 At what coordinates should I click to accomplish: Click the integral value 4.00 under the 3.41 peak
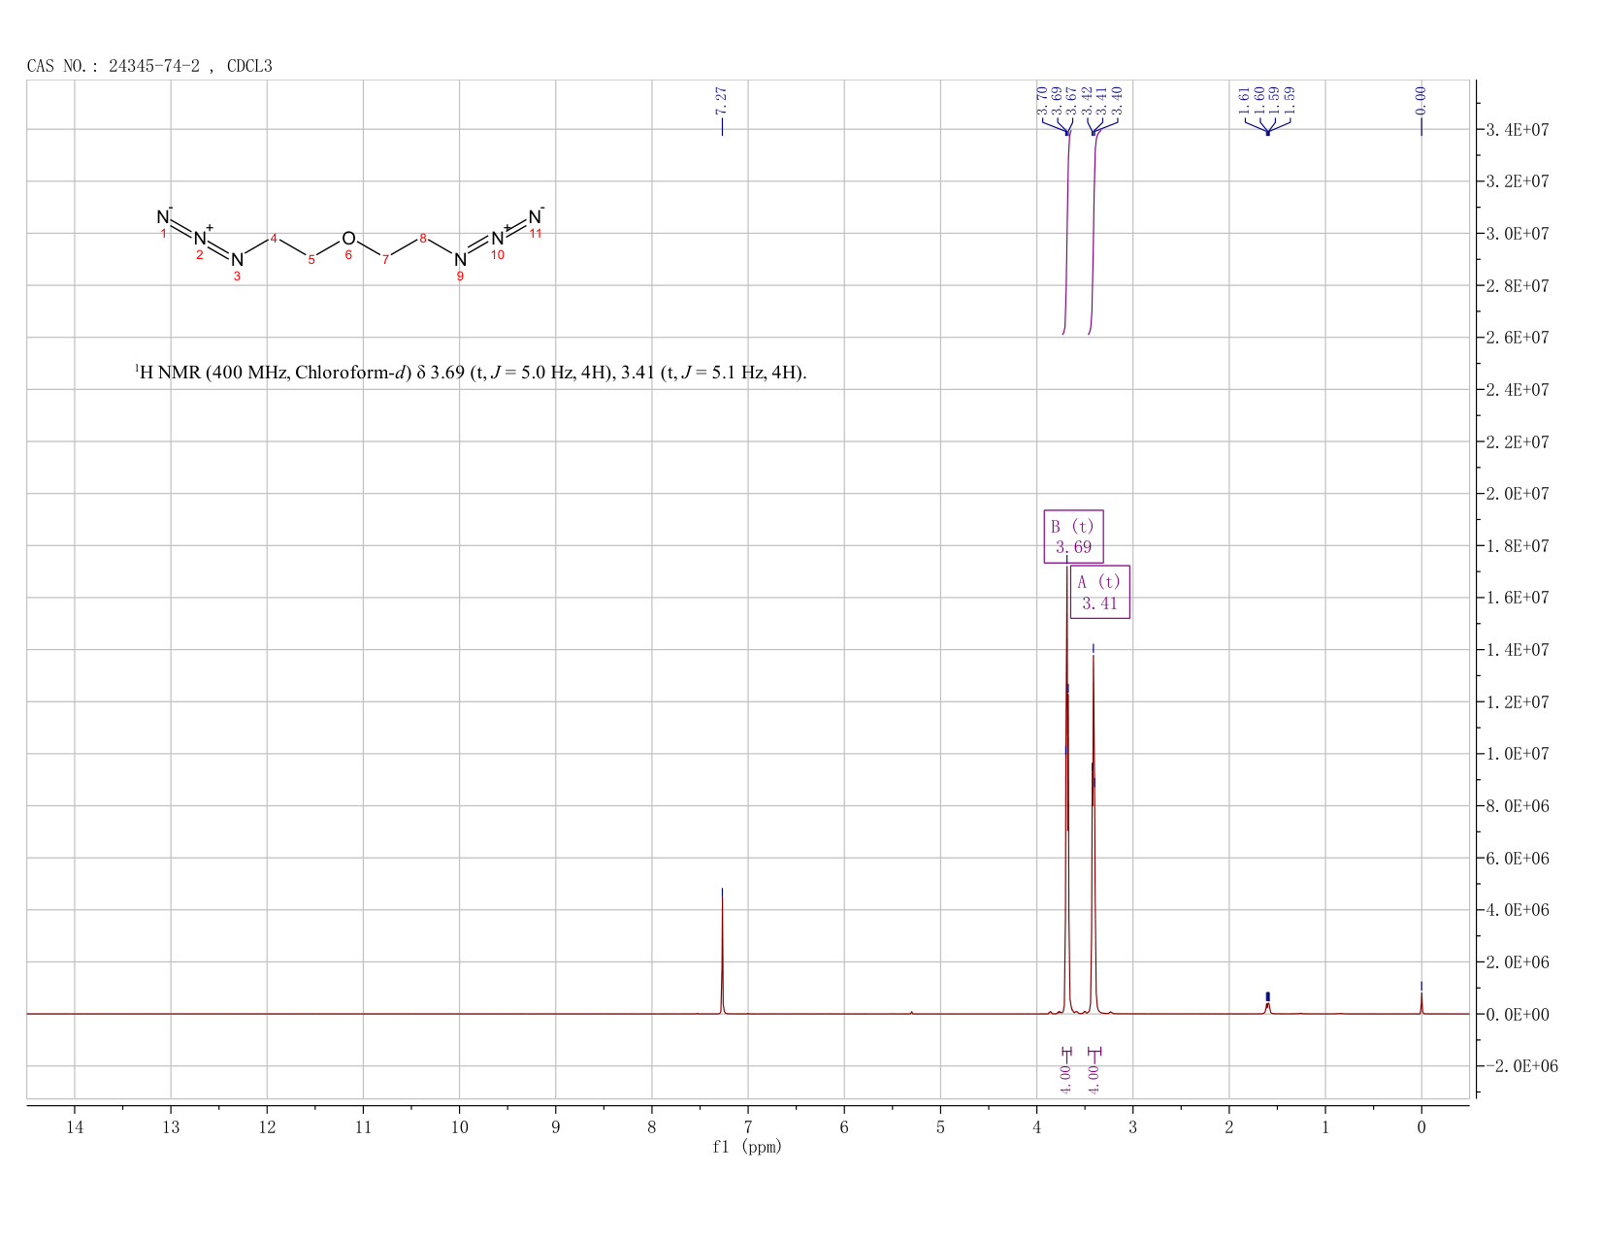(1094, 1079)
